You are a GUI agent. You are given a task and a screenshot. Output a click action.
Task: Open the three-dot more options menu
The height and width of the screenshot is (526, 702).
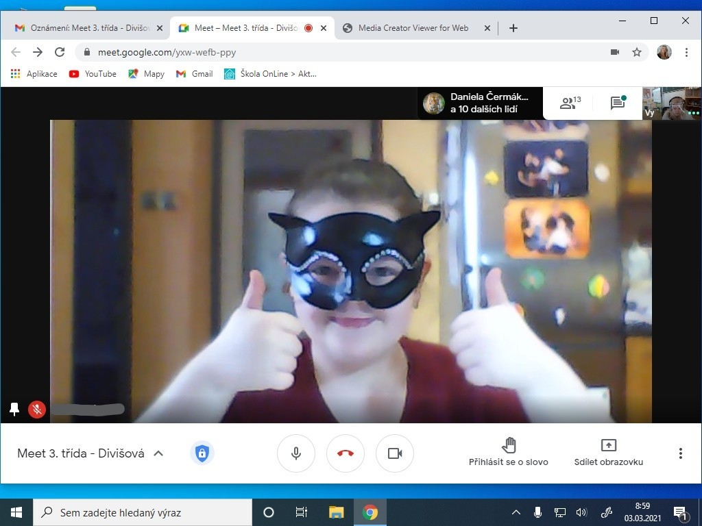coord(680,453)
